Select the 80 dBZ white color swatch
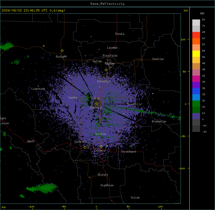 [196, 23]
